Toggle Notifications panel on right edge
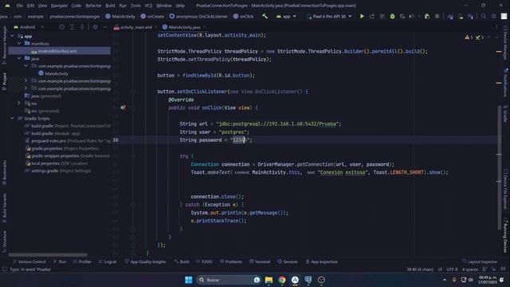This screenshot has width=510, height=287. coord(505,83)
